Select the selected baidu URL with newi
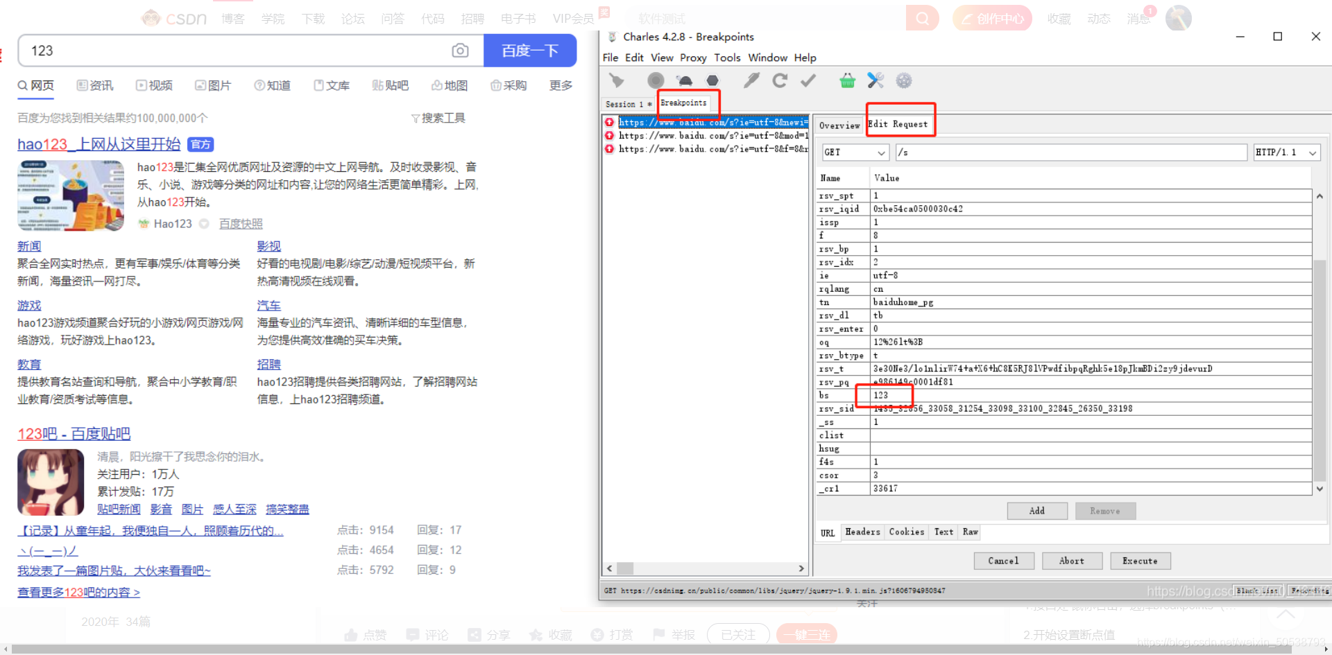The height and width of the screenshot is (655, 1332). pos(713,123)
